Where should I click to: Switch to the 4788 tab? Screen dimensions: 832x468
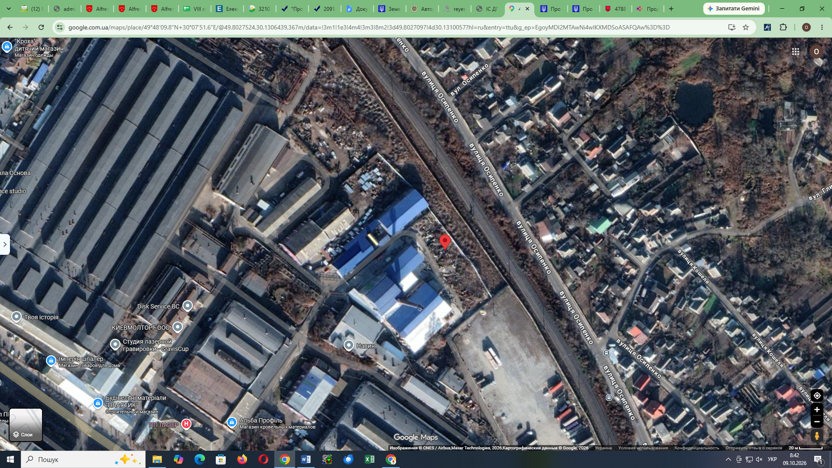(615, 9)
